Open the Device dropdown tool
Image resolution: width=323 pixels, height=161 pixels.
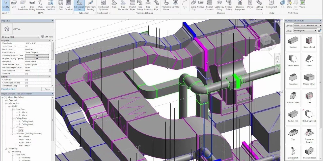click(250, 5)
